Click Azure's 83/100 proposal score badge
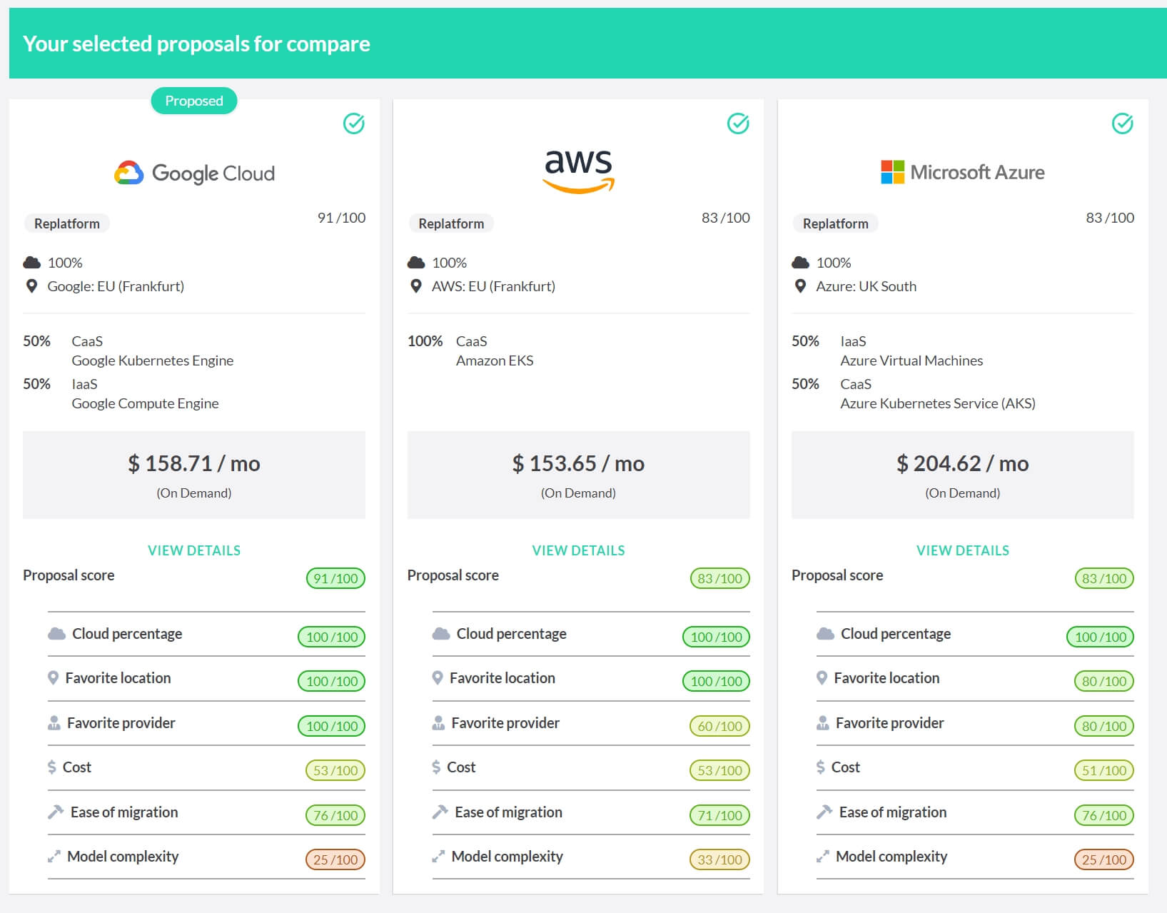 click(1104, 578)
